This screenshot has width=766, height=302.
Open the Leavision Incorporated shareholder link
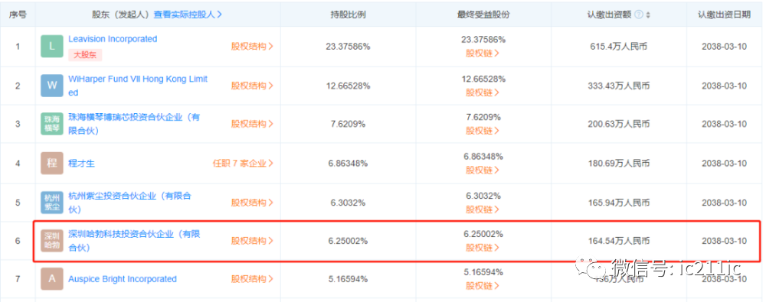tap(113, 39)
